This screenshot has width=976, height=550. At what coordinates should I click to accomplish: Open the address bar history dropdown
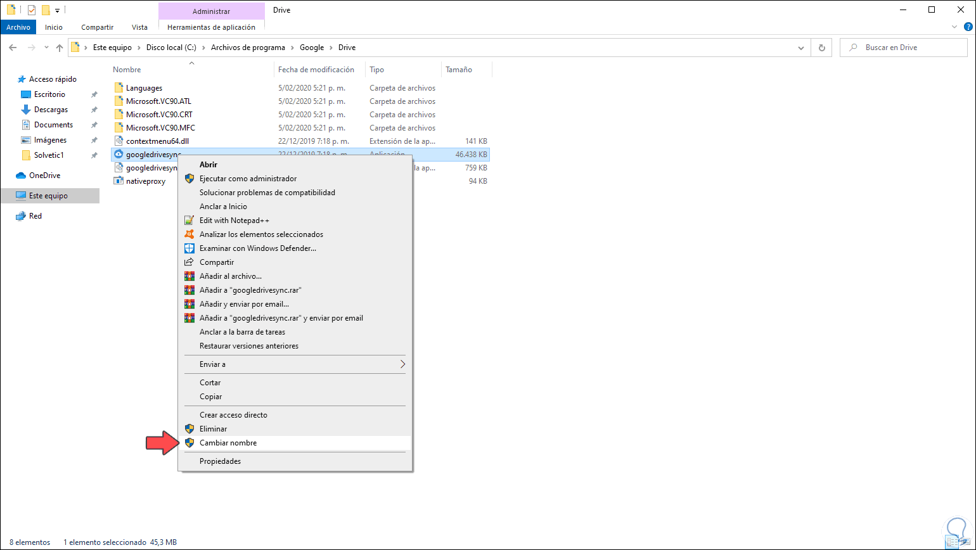tap(801, 48)
